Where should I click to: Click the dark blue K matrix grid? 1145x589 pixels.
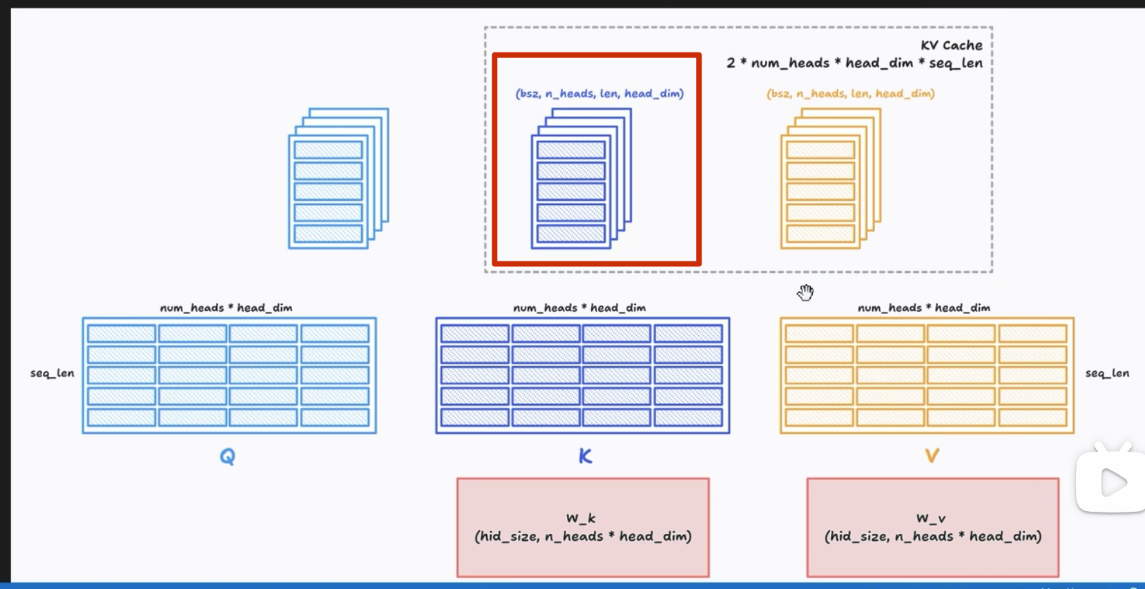click(x=582, y=376)
